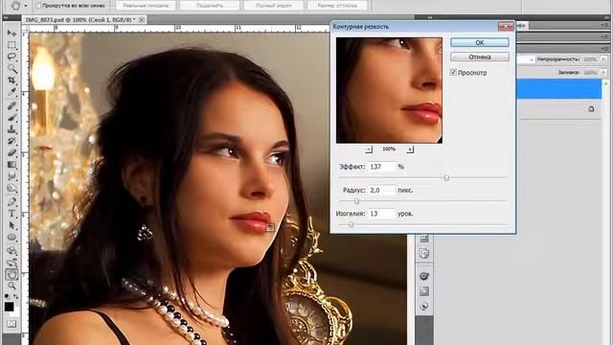Select the Path Selection tool
This screenshot has width=613, height=345.
(x=11, y=226)
